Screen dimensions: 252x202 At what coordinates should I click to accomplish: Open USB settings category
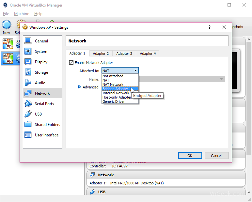pos(42,114)
